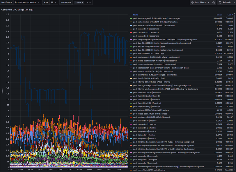Toggle zeebe-elasticsearch-master-0 series in legend
The height and width of the screenshot is (172, 236).
coord(155,61)
